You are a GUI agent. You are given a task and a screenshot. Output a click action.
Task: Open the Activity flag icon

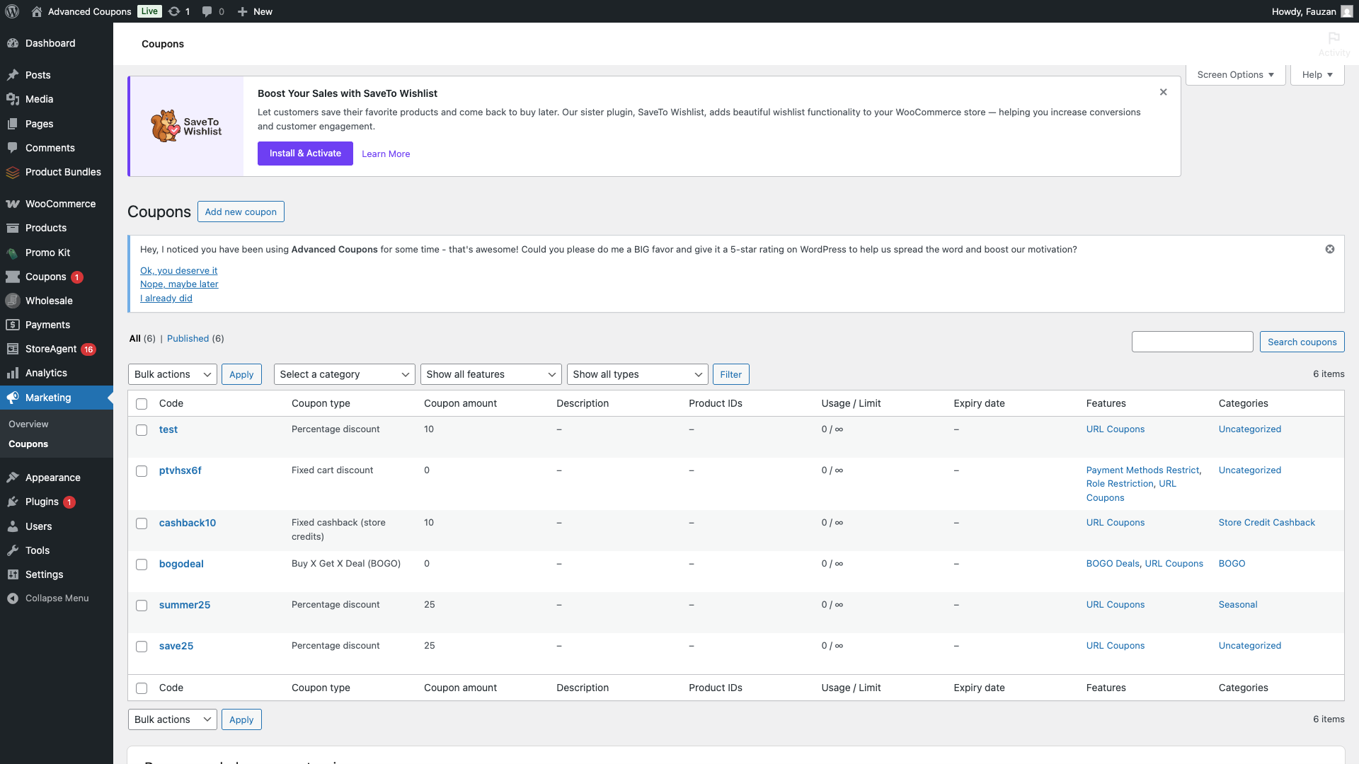click(1334, 39)
